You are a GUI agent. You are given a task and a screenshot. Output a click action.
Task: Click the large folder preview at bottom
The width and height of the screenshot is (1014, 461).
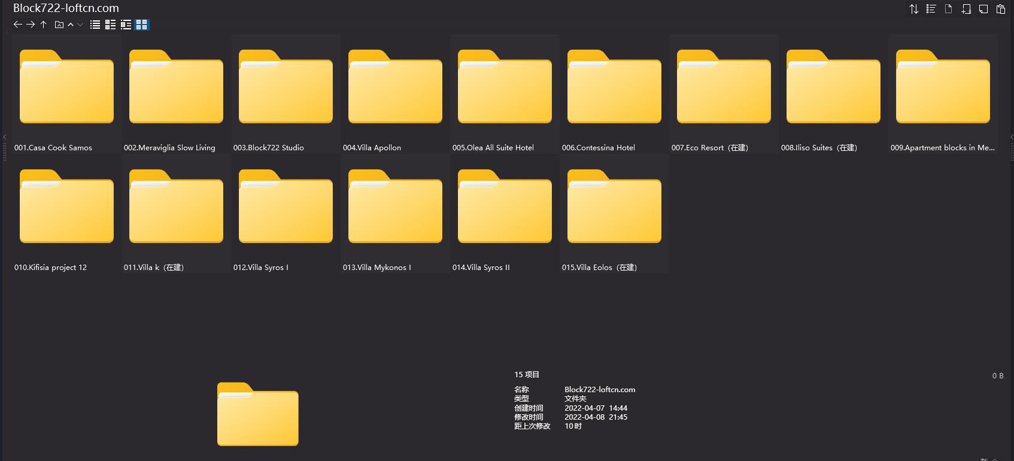click(x=257, y=414)
